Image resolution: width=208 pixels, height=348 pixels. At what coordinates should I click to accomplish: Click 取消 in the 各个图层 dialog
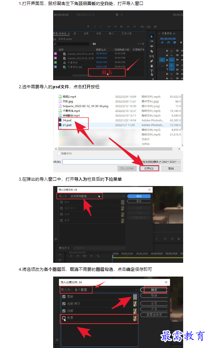(x=154, y=295)
